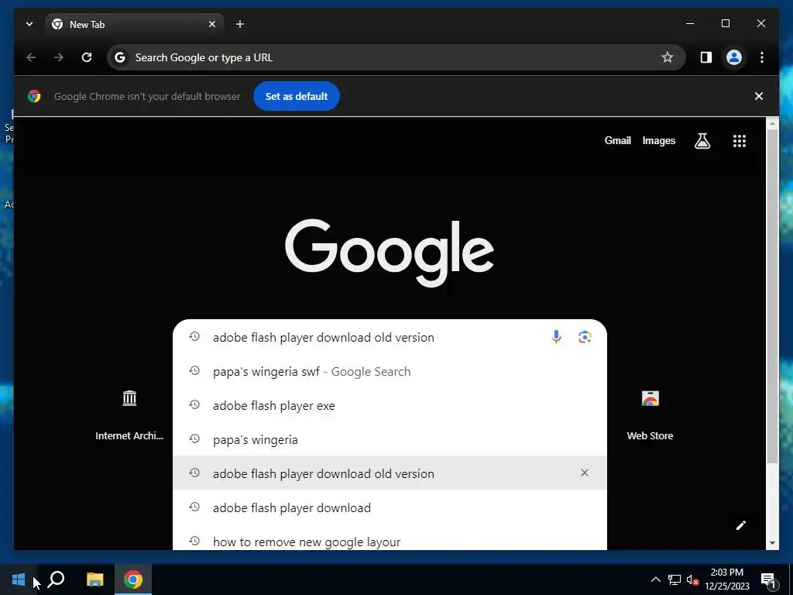Open a new tab with plus button
The image size is (793, 595).
pos(240,24)
